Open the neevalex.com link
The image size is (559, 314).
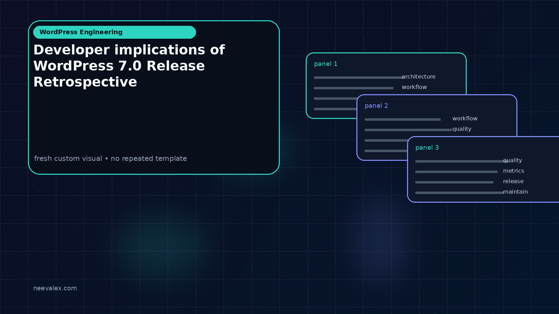pos(55,288)
